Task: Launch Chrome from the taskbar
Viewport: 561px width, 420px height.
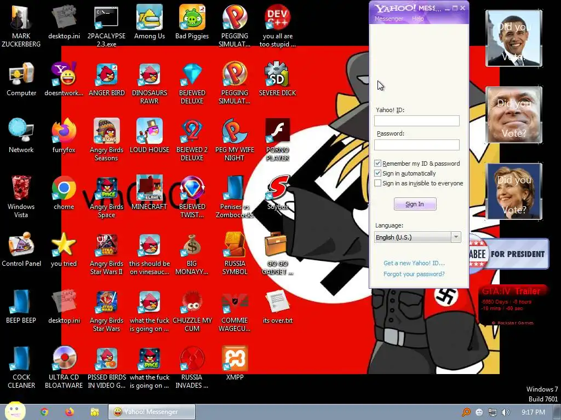Action: pos(44,412)
